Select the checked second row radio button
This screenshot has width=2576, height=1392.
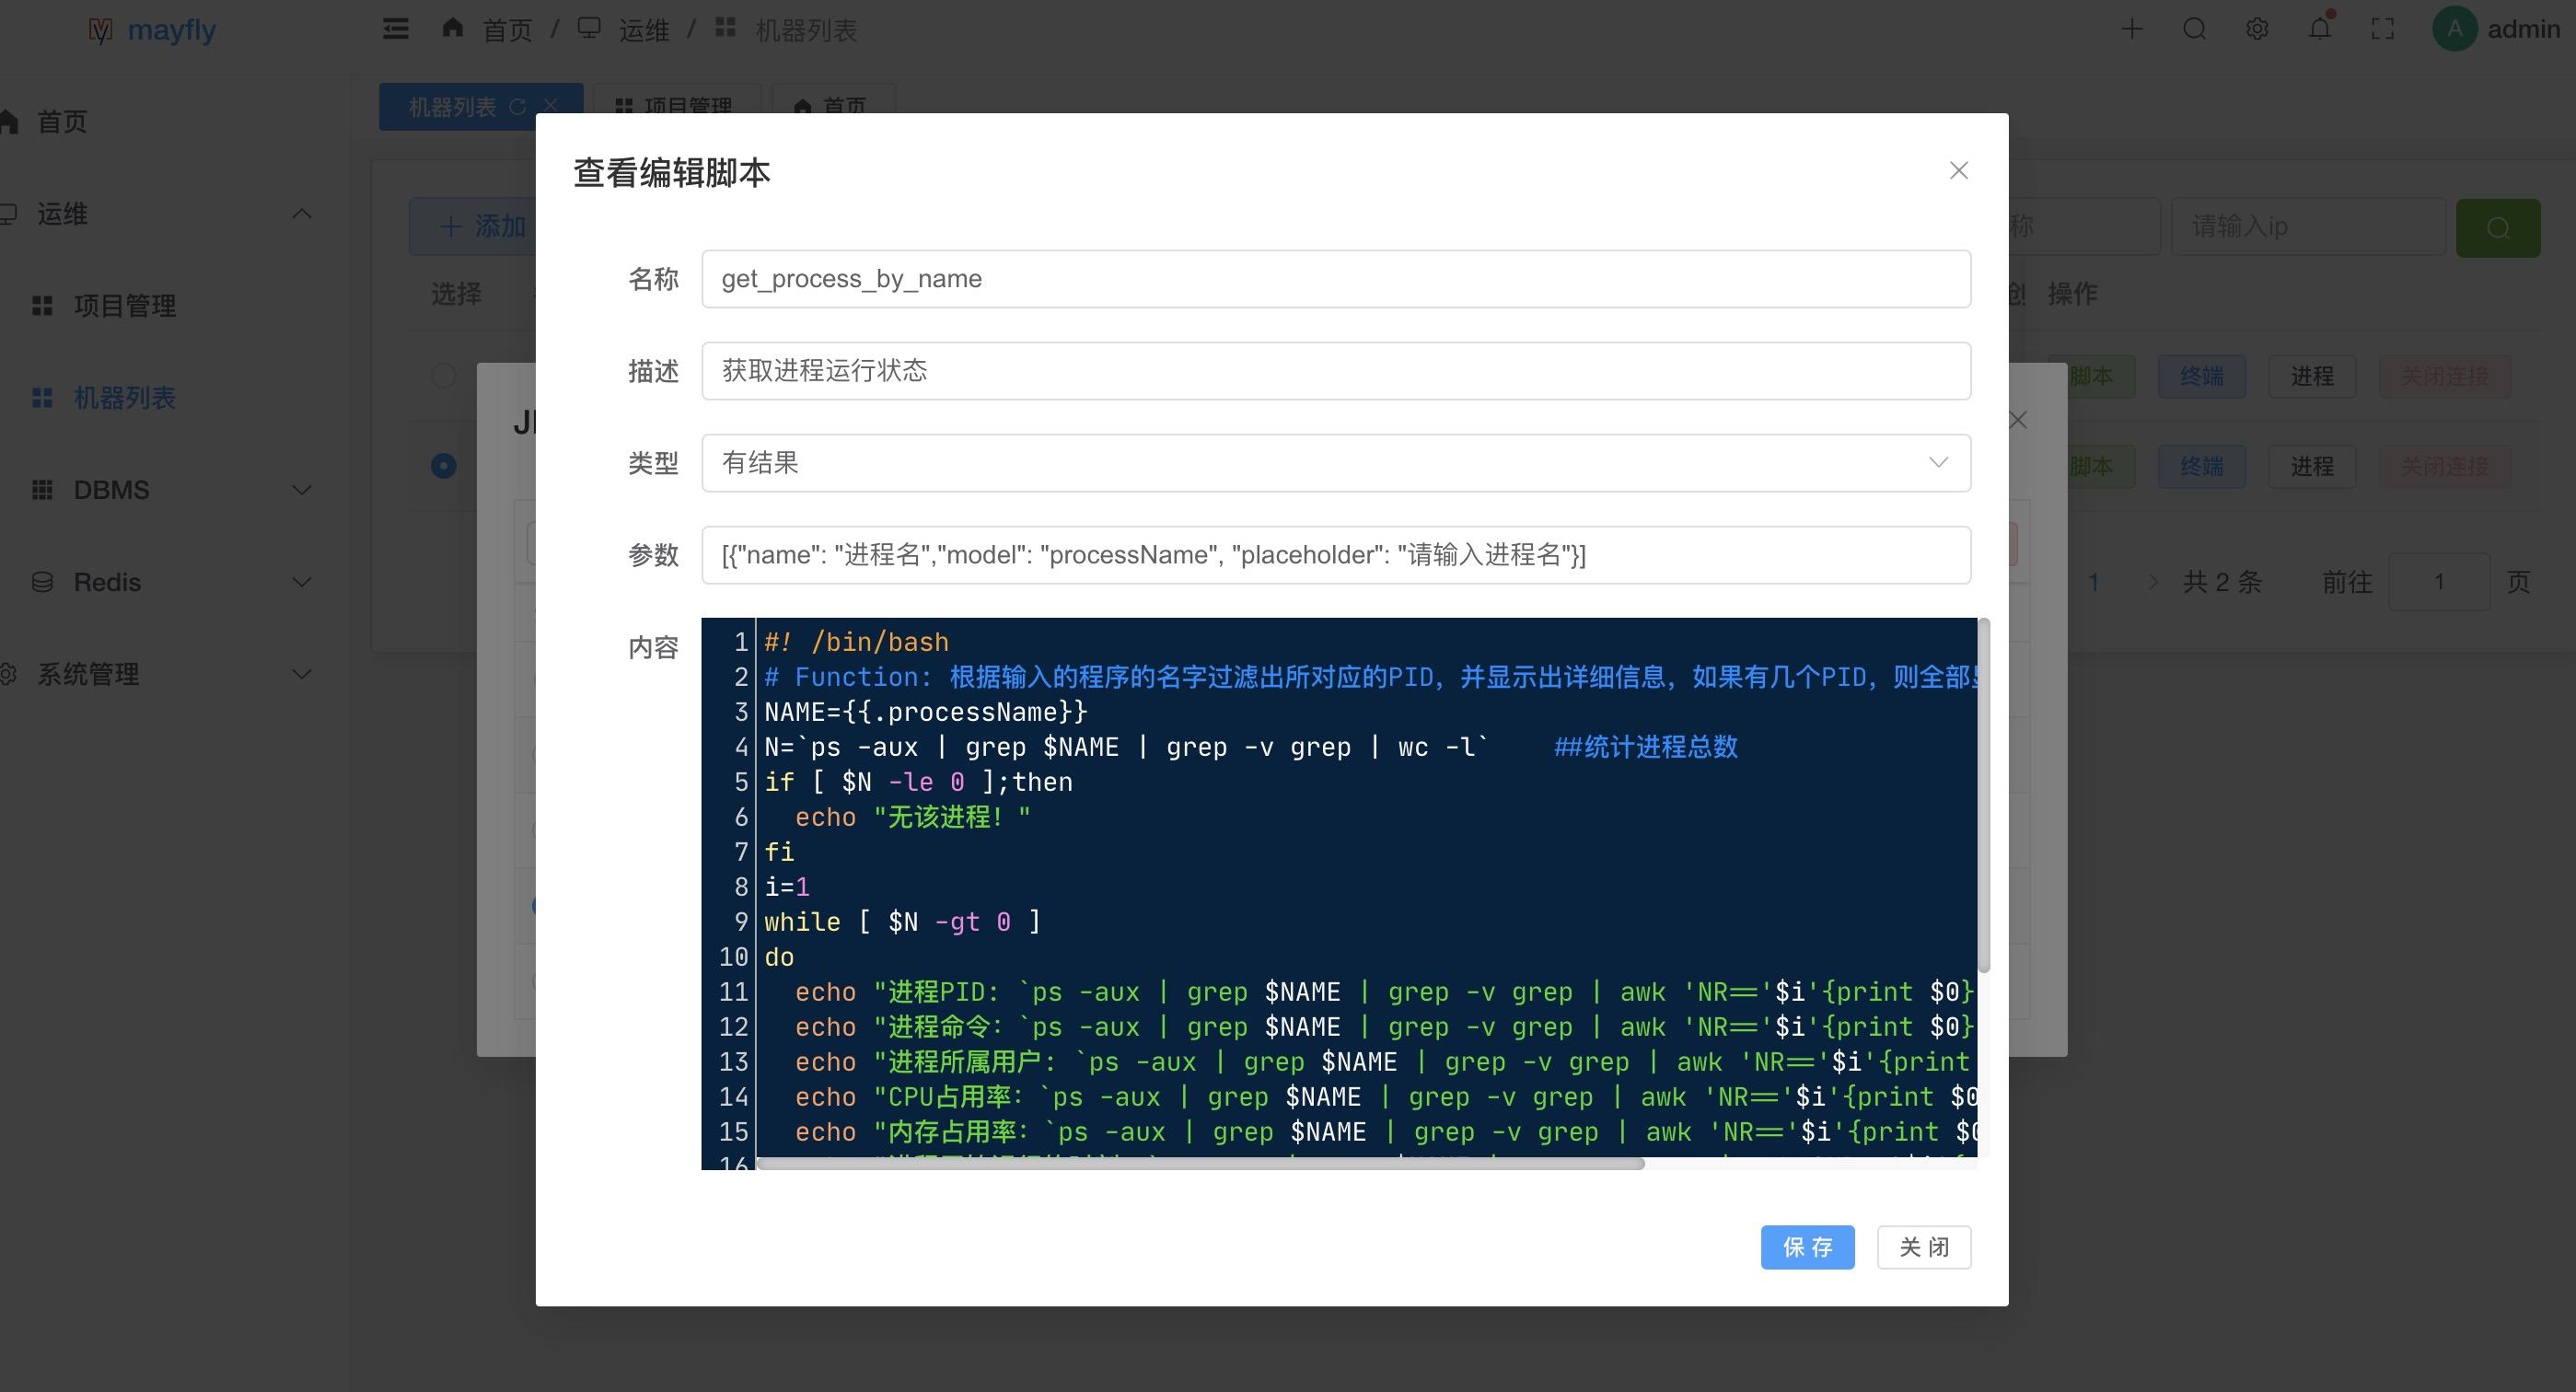pos(443,466)
